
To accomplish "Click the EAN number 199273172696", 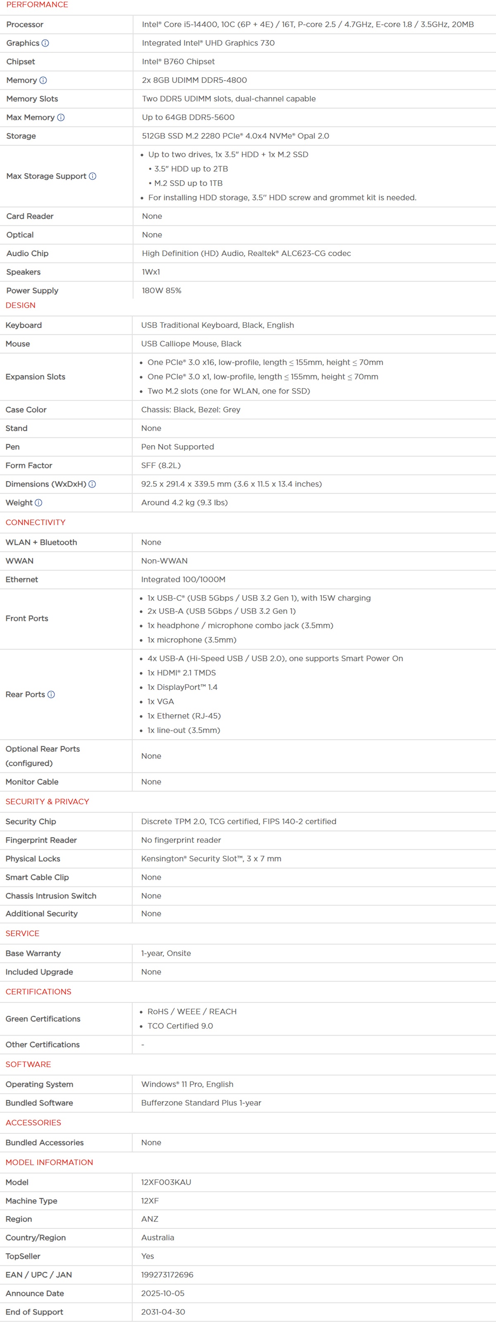I will 167,1274.
